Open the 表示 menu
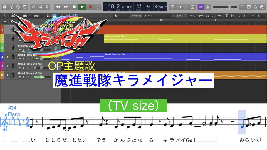The height and width of the screenshot is (150, 267). 38,16
